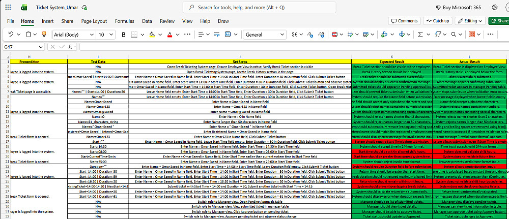Expand the AutoSum dropdown arrow
The height and width of the screenshot is (219, 509).
click(428, 35)
